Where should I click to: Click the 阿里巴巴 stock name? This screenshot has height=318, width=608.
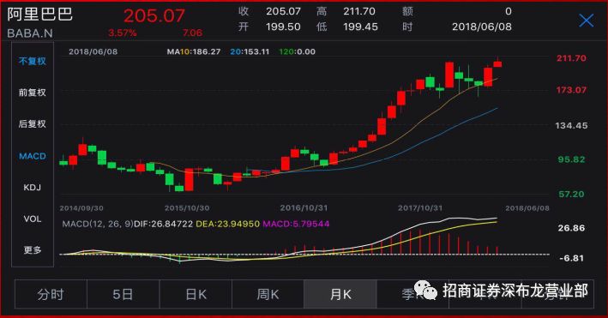(39, 15)
